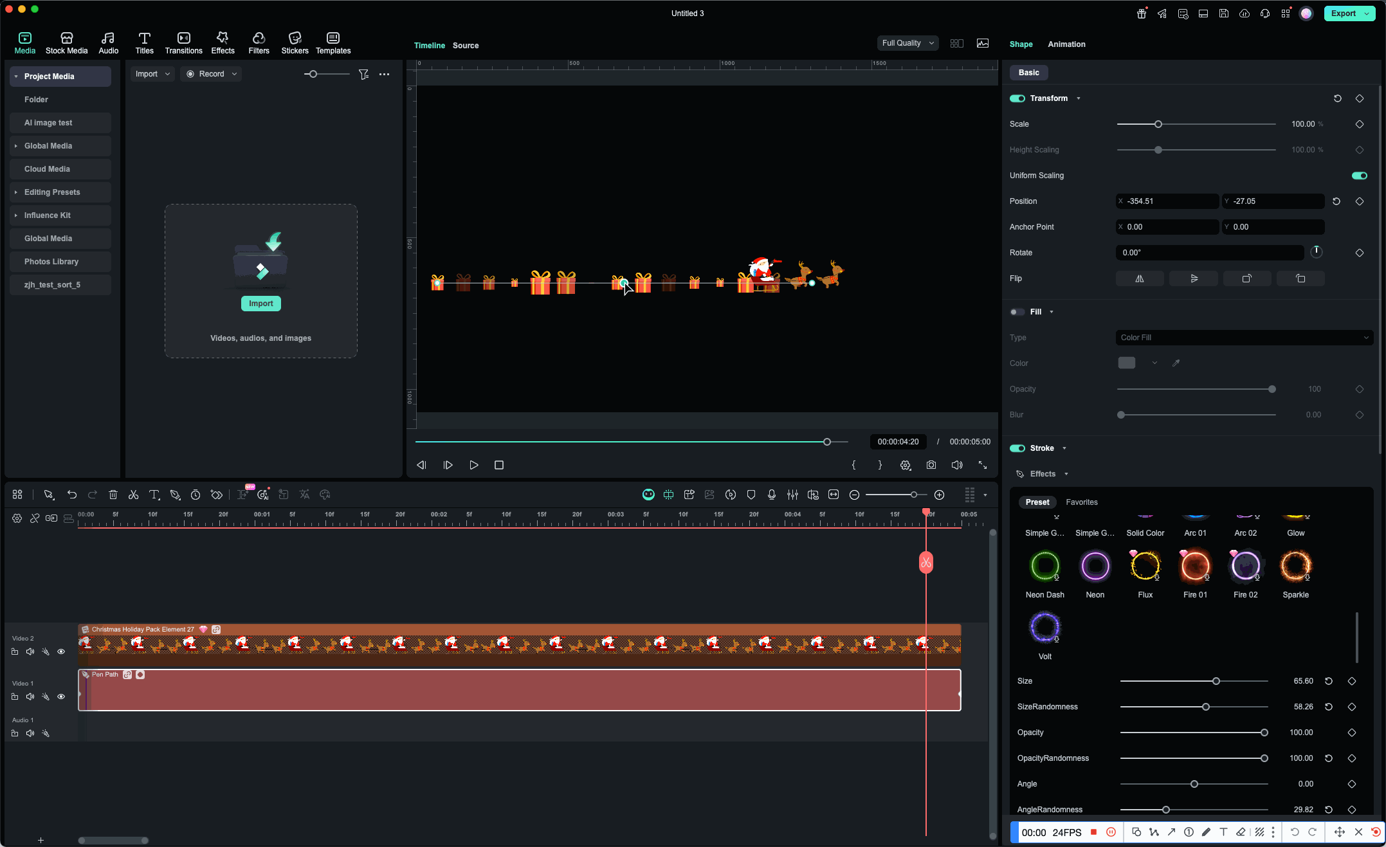Viewport: 1386px width, 847px height.
Task: Click the Export button
Action: pyautogui.click(x=1344, y=13)
